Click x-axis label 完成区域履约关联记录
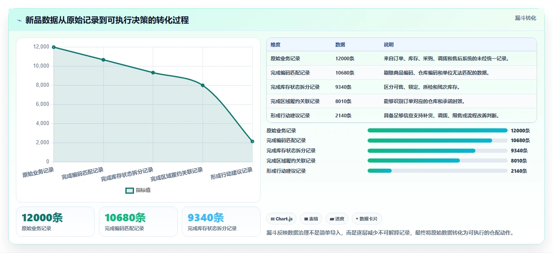 point(177,175)
